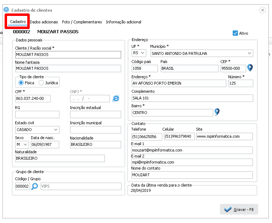Viewport: 272px width, 223px height.
Task: Select the Jurídica client type
Action: coord(41,82)
